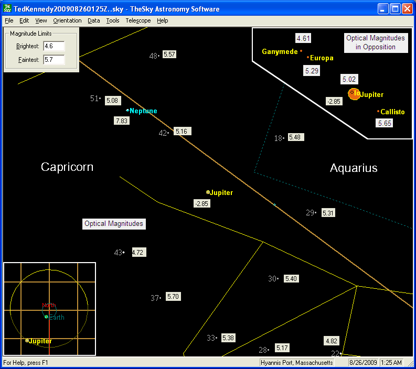
Task: Open the Orientation menu
Action: 67,20
